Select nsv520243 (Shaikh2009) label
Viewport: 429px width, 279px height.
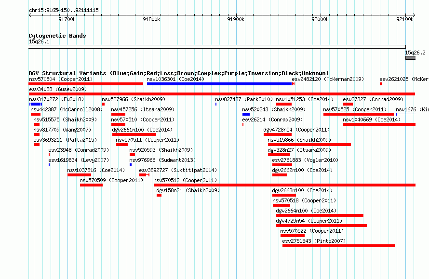tap(274, 110)
